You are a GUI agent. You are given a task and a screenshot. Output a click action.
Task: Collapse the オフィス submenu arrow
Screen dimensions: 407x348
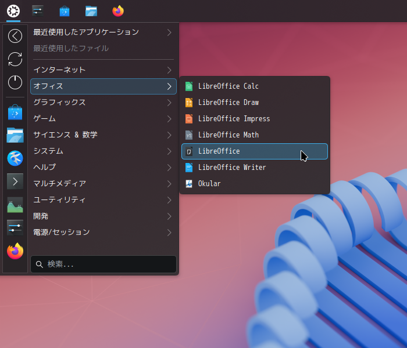coord(169,86)
